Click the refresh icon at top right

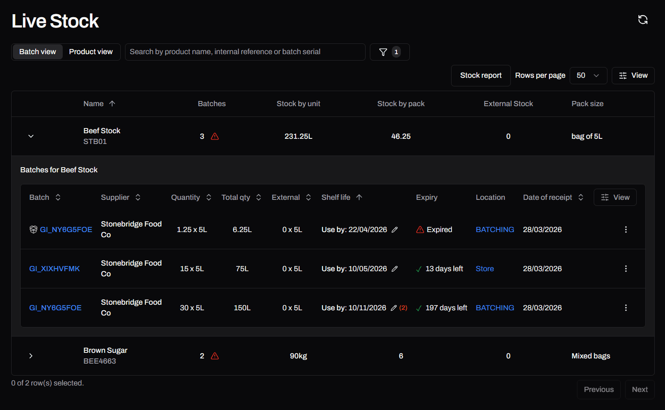pos(643,19)
